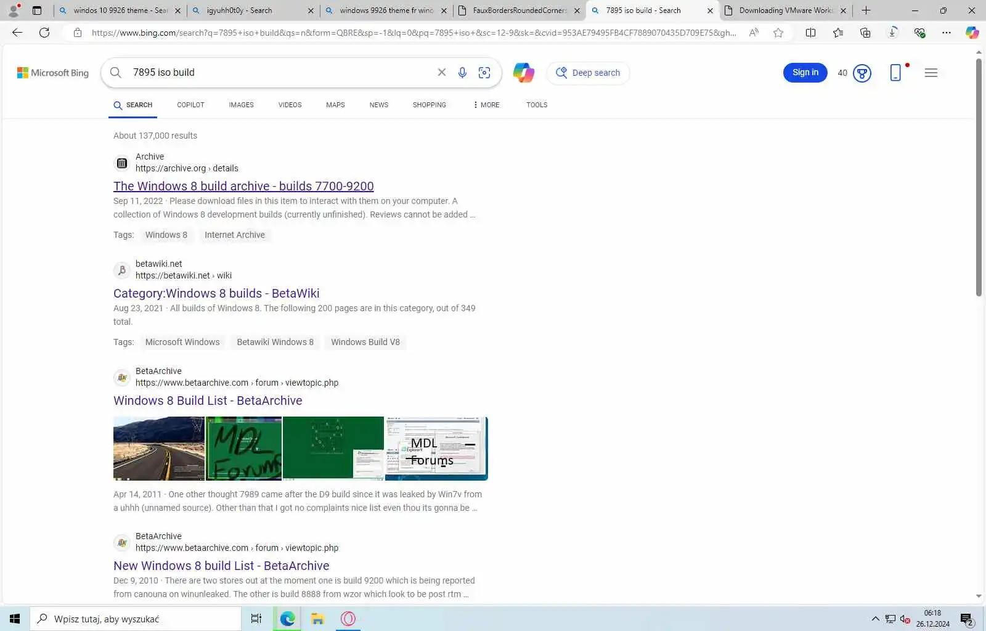The width and height of the screenshot is (986, 631).
Task: Close the 'igyuhh0t0y - Search' tab
Action: coord(311,10)
